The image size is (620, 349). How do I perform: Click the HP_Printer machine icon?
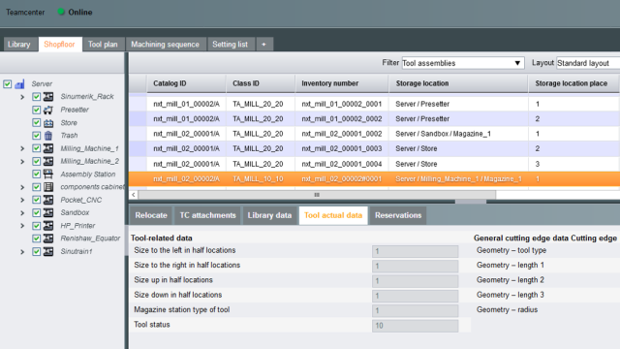pyautogui.click(x=48, y=226)
